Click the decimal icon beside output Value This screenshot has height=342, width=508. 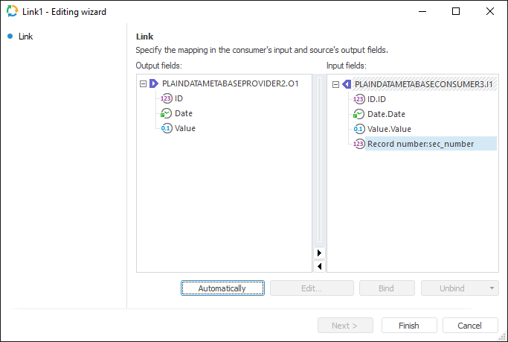coord(166,128)
